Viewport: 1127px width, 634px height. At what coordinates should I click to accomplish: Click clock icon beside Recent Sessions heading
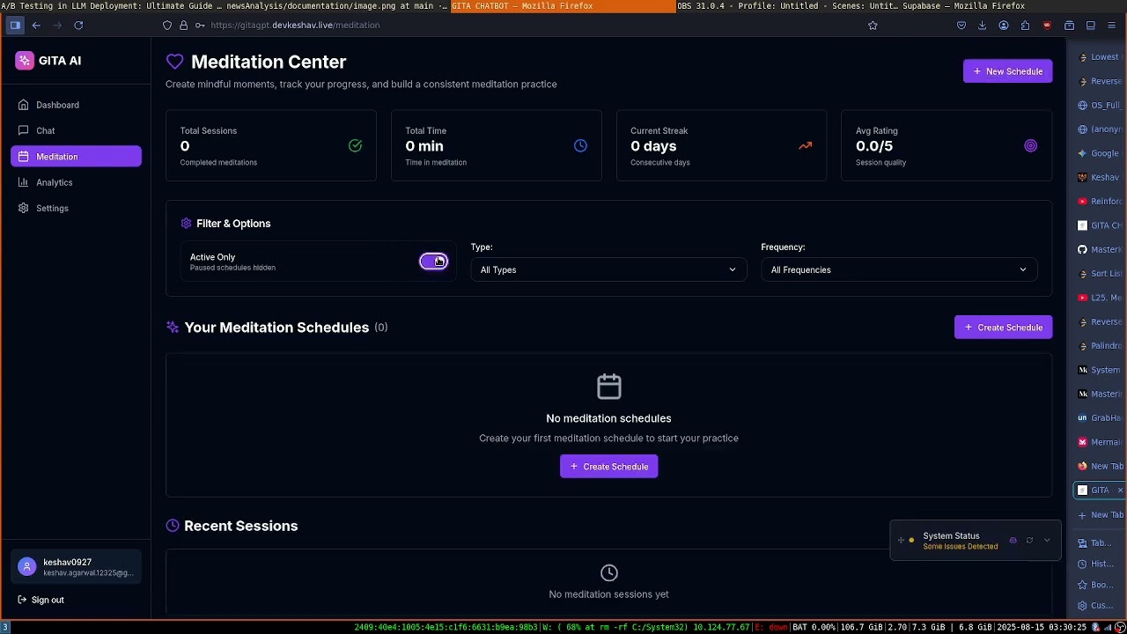[173, 526]
